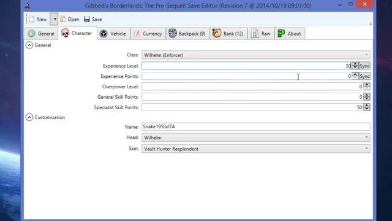Increase General Skill Points with the up arrow
This screenshot has width=392, height=221.
point(367,95)
